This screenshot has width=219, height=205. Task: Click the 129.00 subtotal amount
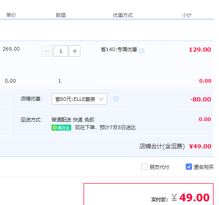coord(200,50)
